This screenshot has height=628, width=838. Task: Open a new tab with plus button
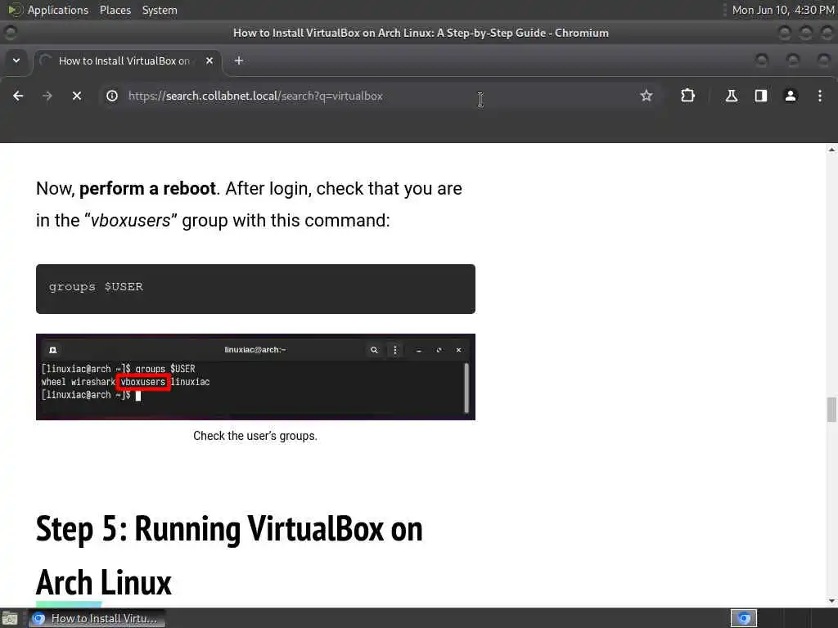click(239, 61)
